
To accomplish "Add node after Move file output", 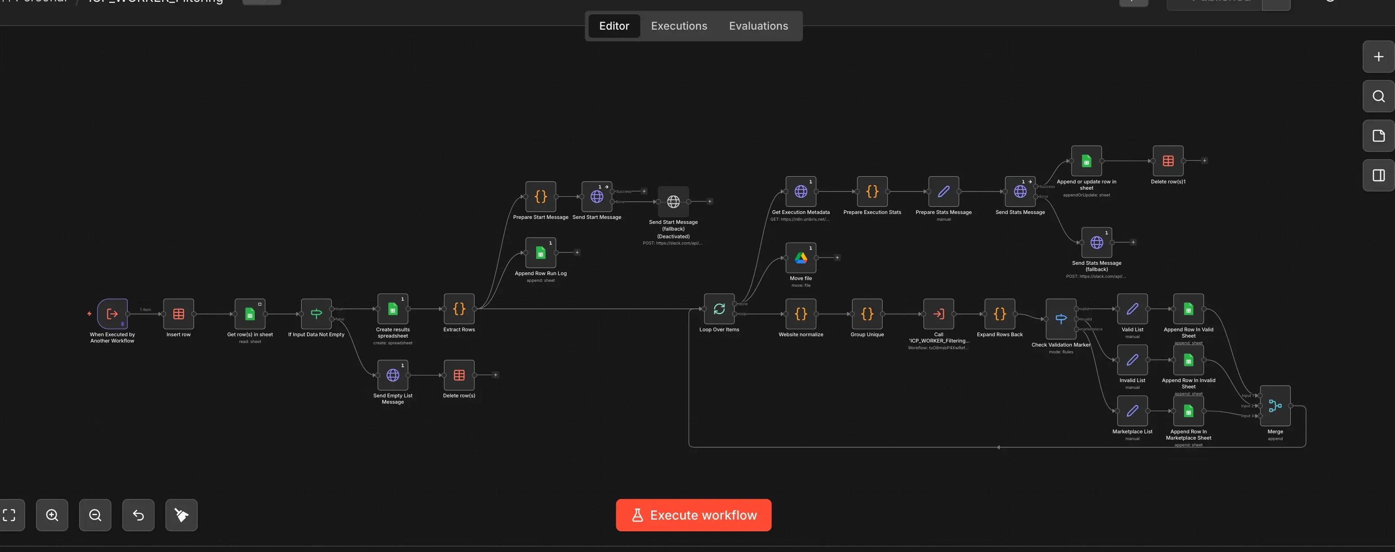I will click(x=837, y=258).
